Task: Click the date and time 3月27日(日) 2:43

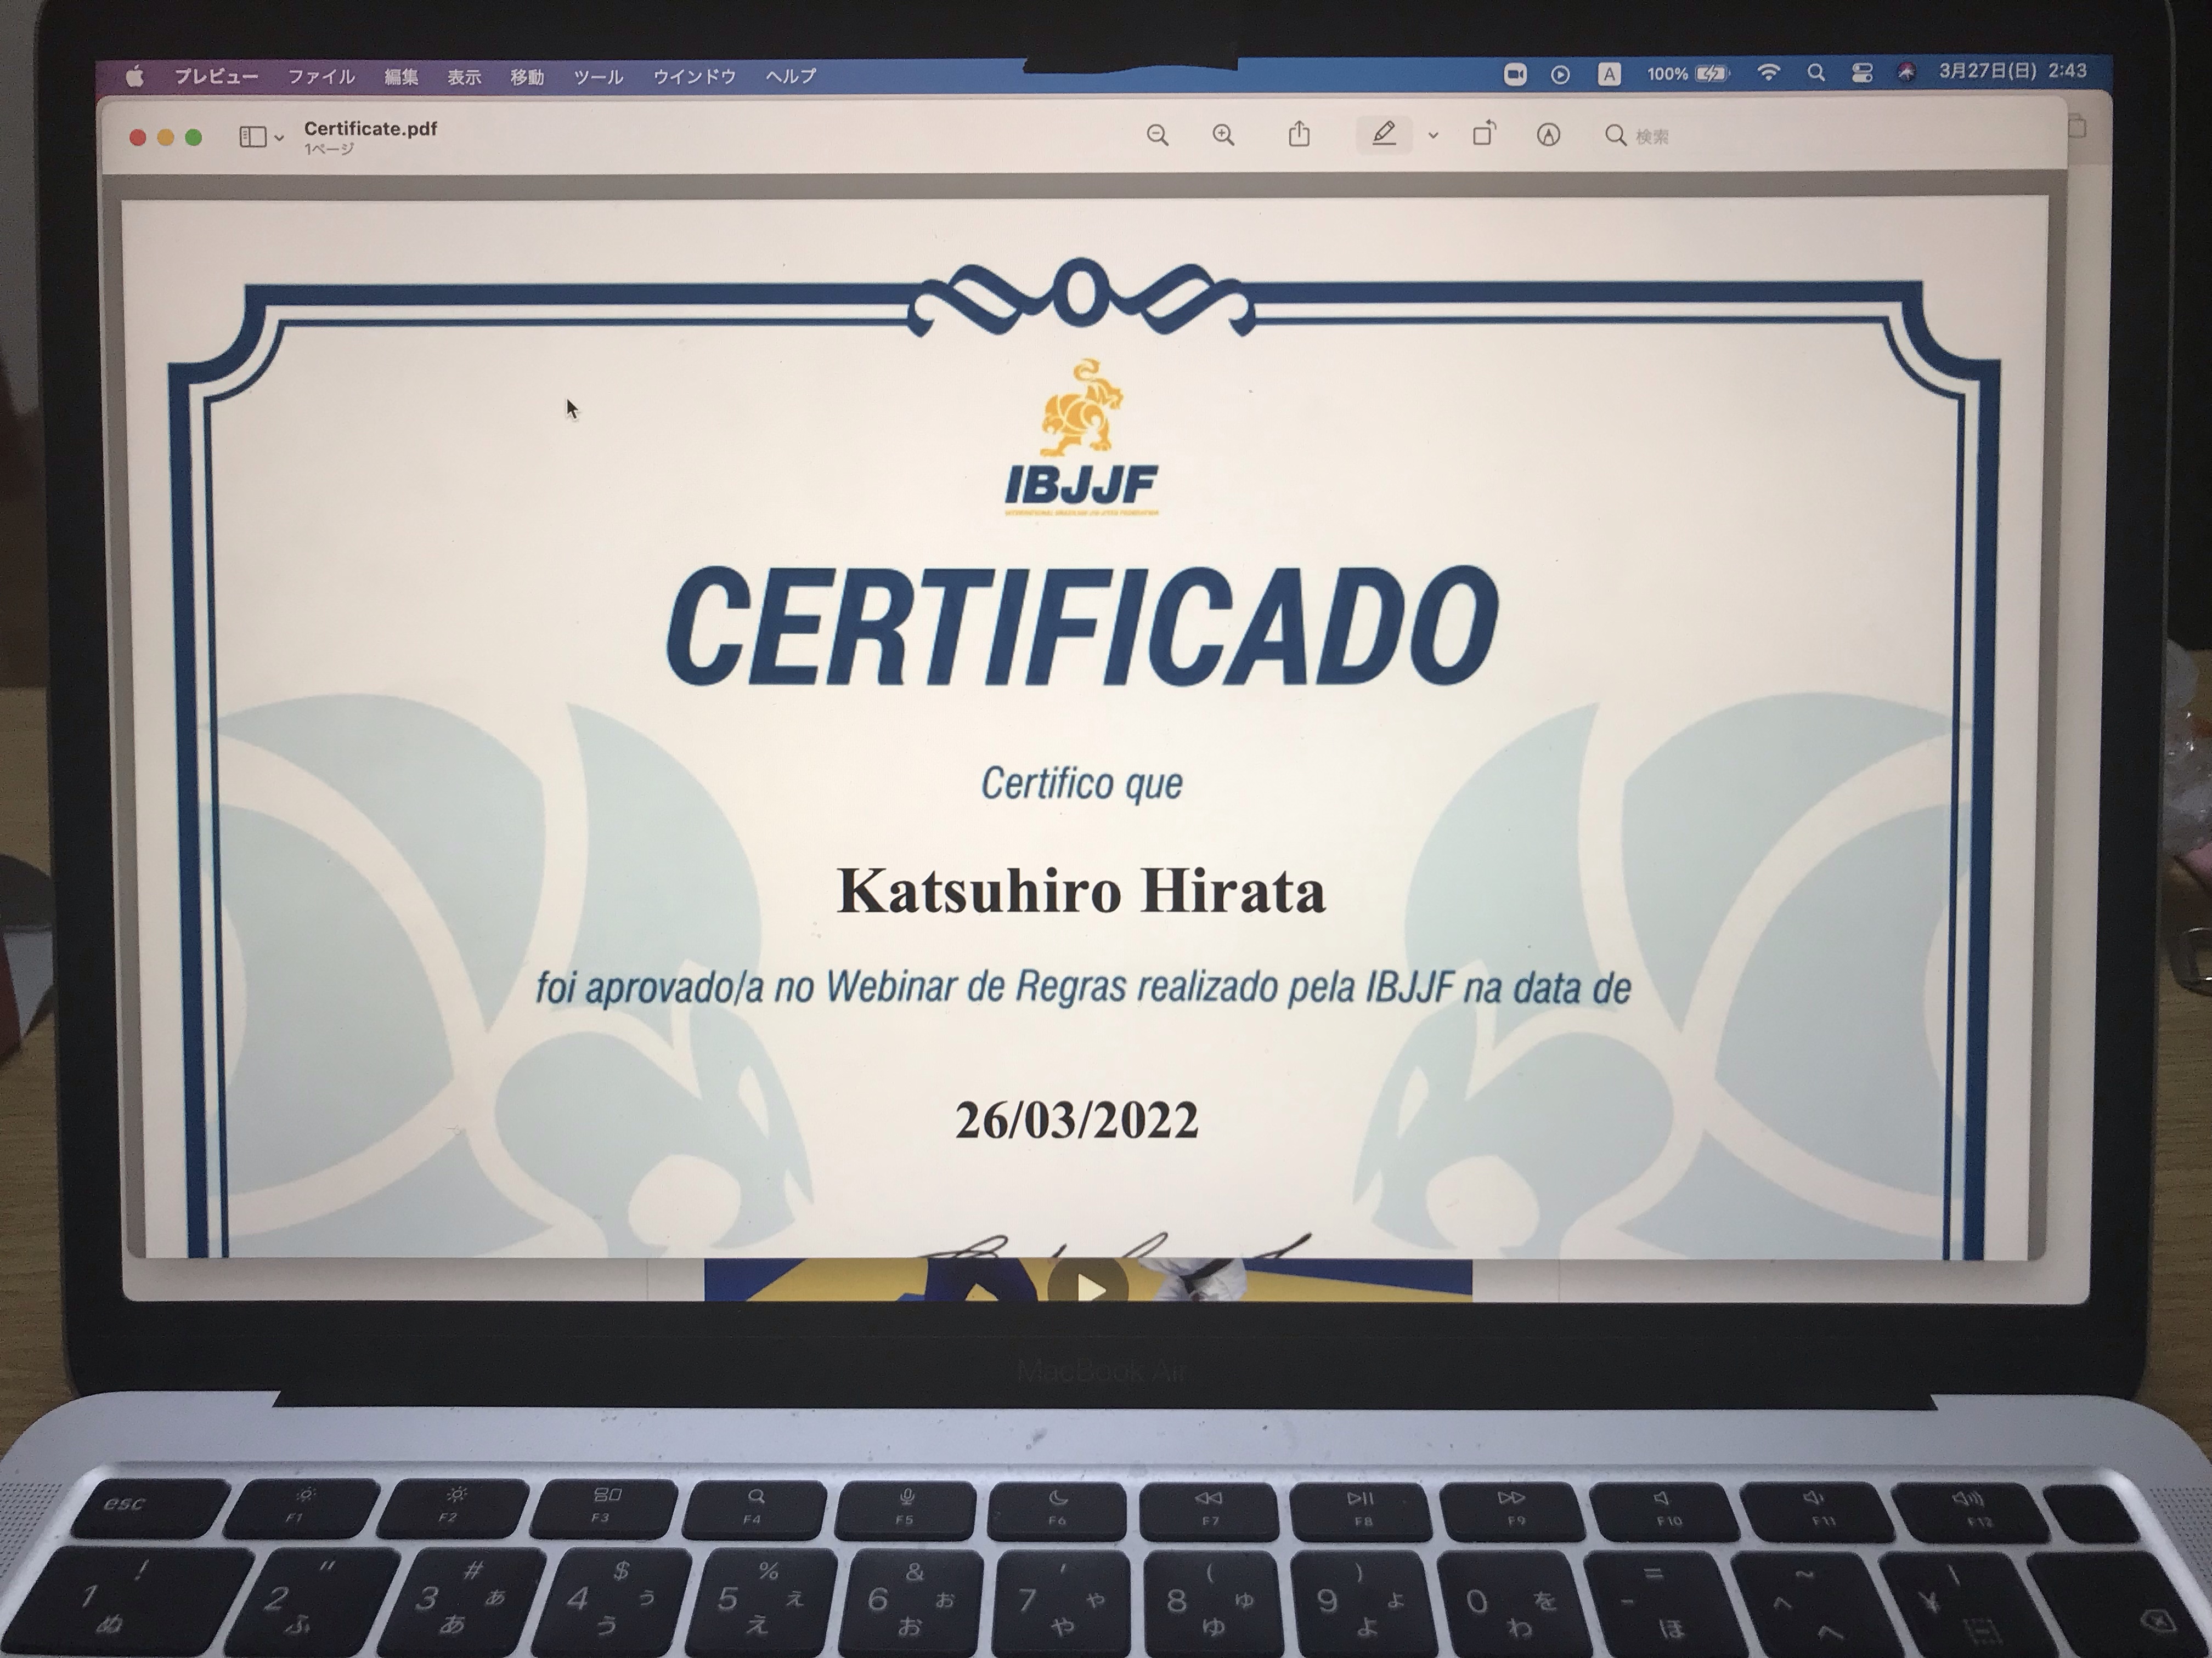Action: coord(2012,71)
